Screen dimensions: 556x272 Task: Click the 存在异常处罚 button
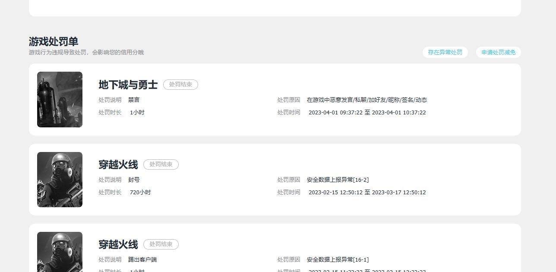(445, 52)
